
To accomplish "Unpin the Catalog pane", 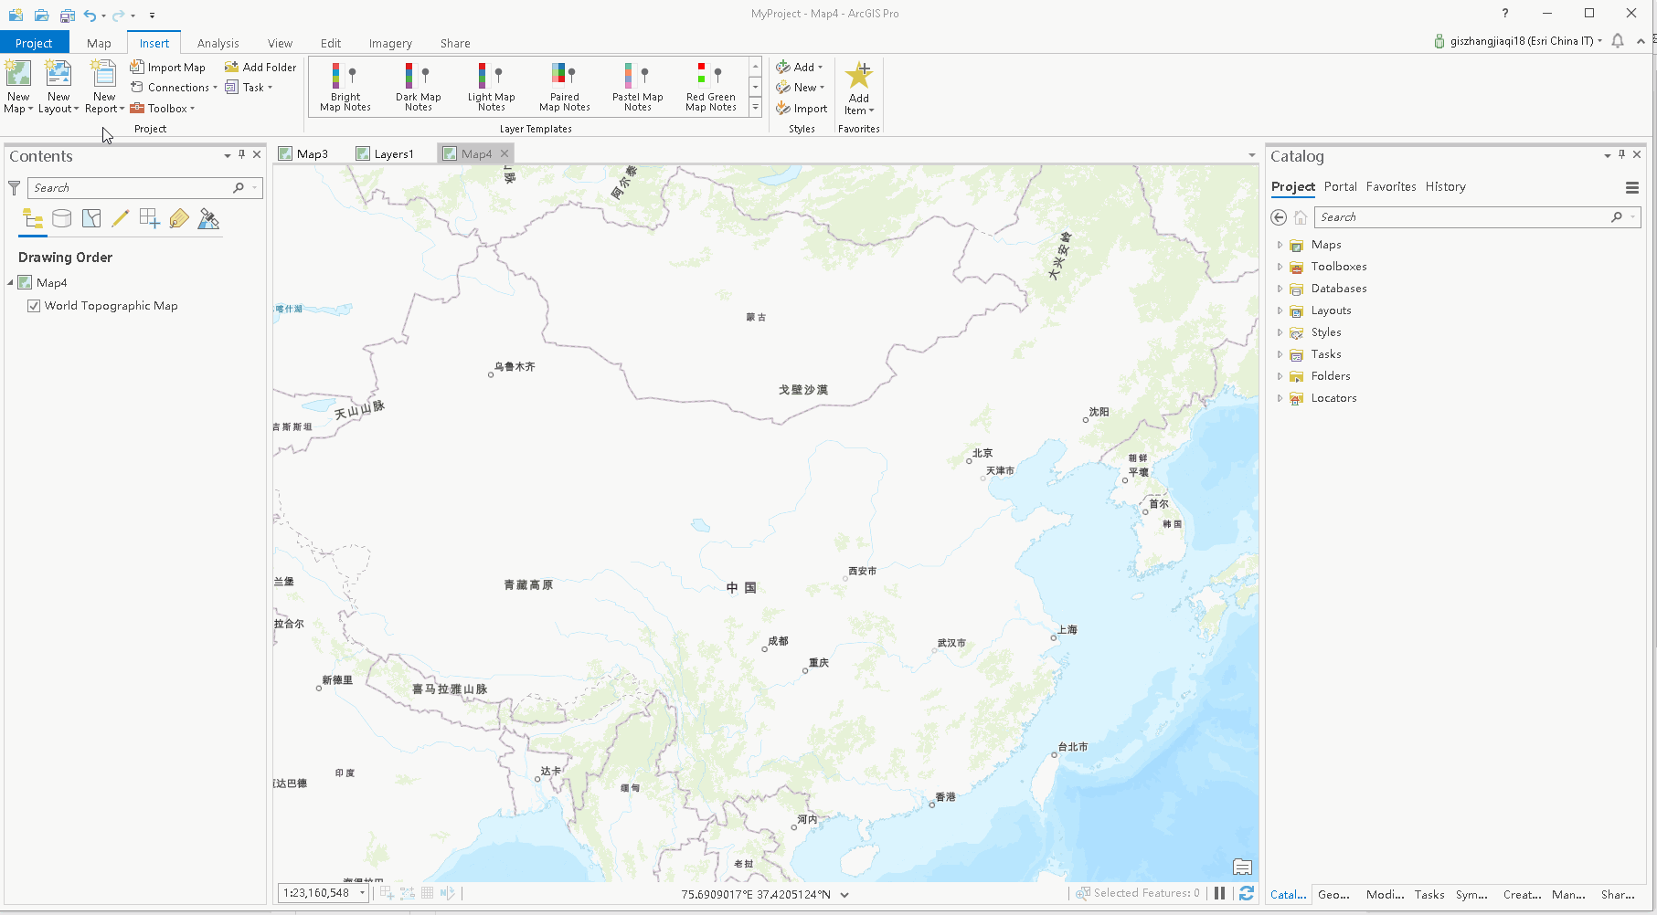I will click(1620, 154).
